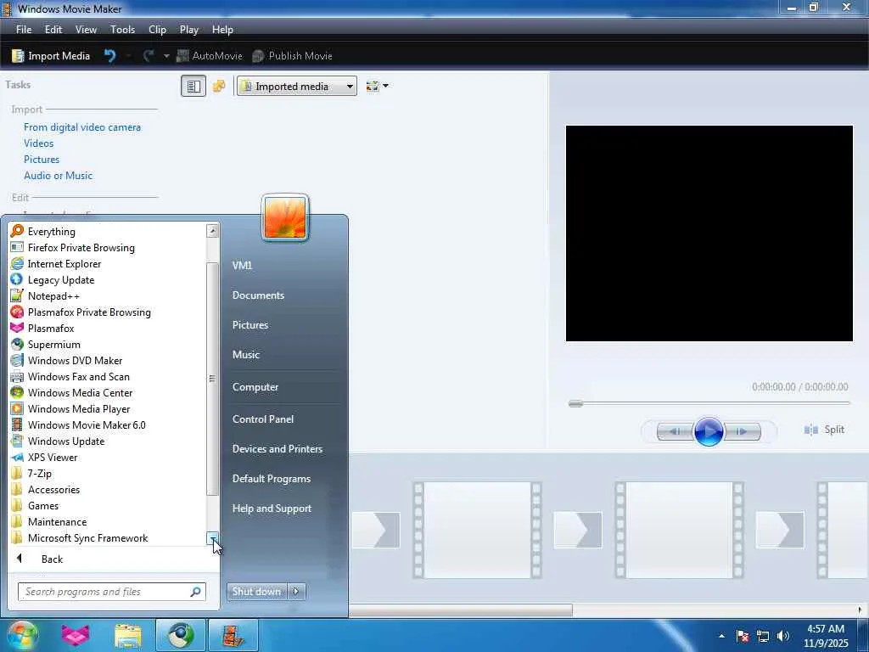The height and width of the screenshot is (652, 869).
Task: Open Windows Media Player
Action: point(108,408)
